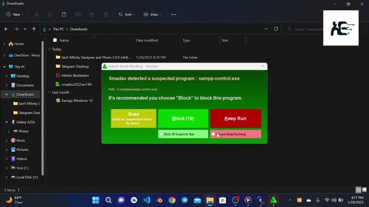Sort files by Date modified column
The image size is (369, 207).
(x=147, y=40)
